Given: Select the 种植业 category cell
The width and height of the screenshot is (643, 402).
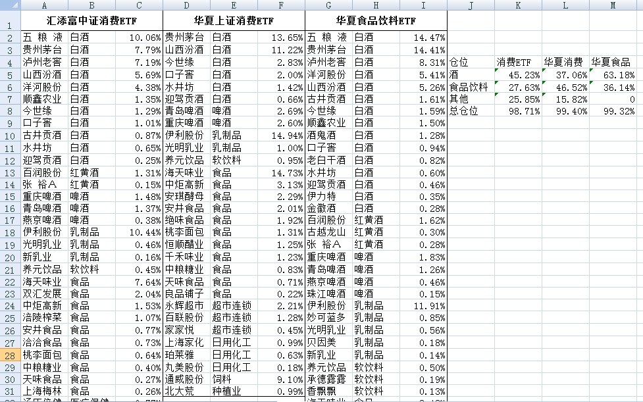Looking at the screenshot, I should [x=234, y=391].
